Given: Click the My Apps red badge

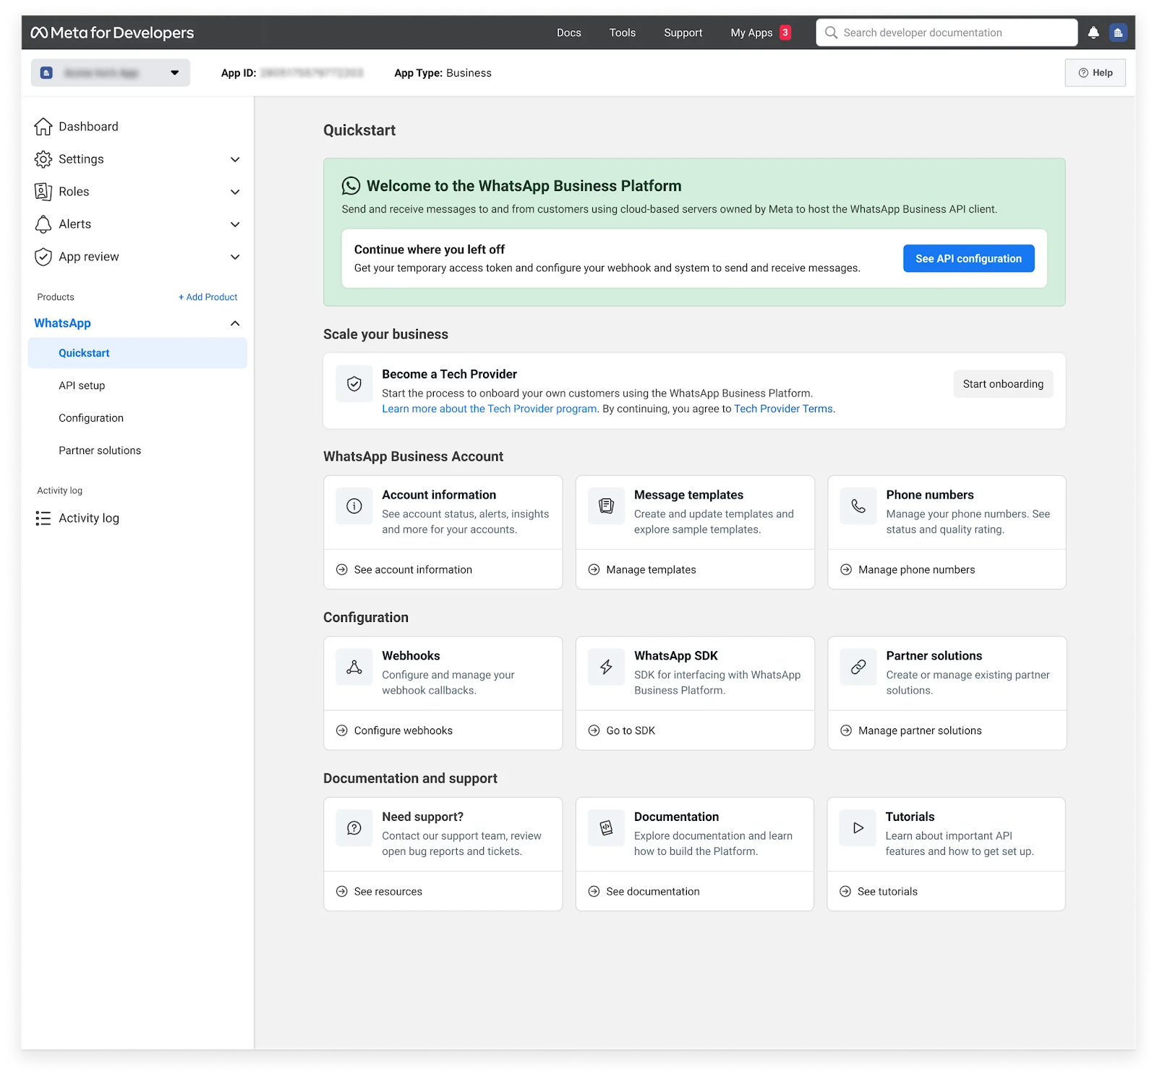Looking at the screenshot, I should pyautogui.click(x=785, y=33).
